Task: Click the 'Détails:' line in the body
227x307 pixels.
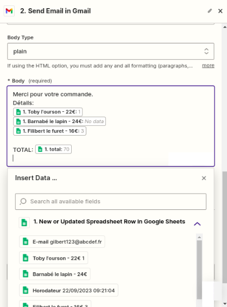Action: point(23,103)
